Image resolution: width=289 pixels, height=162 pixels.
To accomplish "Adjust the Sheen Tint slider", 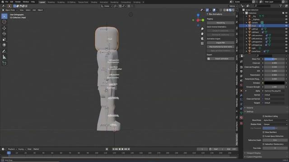I will tap(275, 59).
